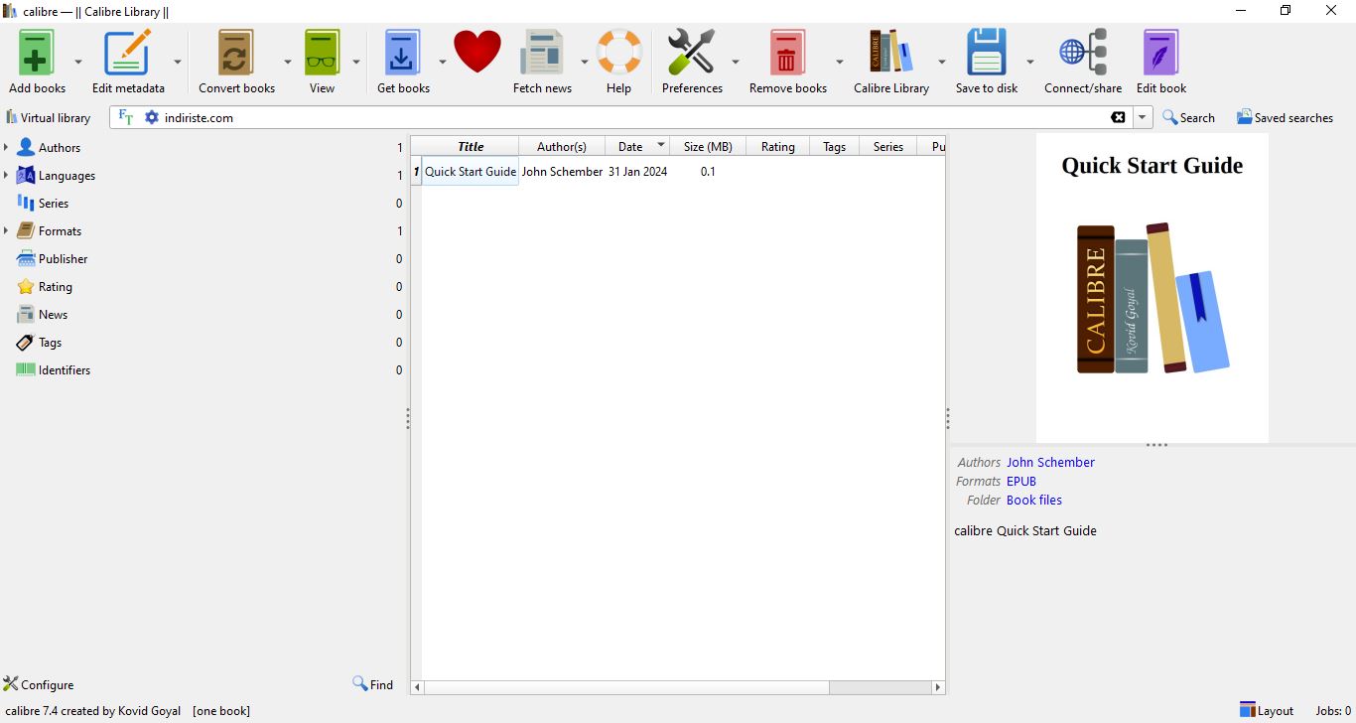Screen dimensions: 1356x723
Task: Select Series in the Tag browser
Action: (x=54, y=203)
